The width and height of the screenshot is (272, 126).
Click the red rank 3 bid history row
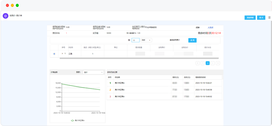tap(165, 96)
